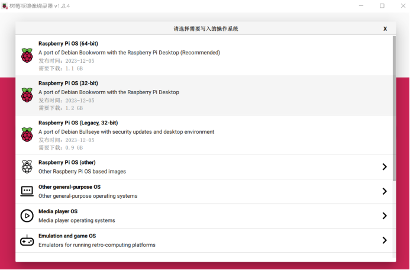The width and height of the screenshot is (410, 270).
Task: Open the Emulation and game OS category title
Action: pyautogui.click(x=67, y=236)
